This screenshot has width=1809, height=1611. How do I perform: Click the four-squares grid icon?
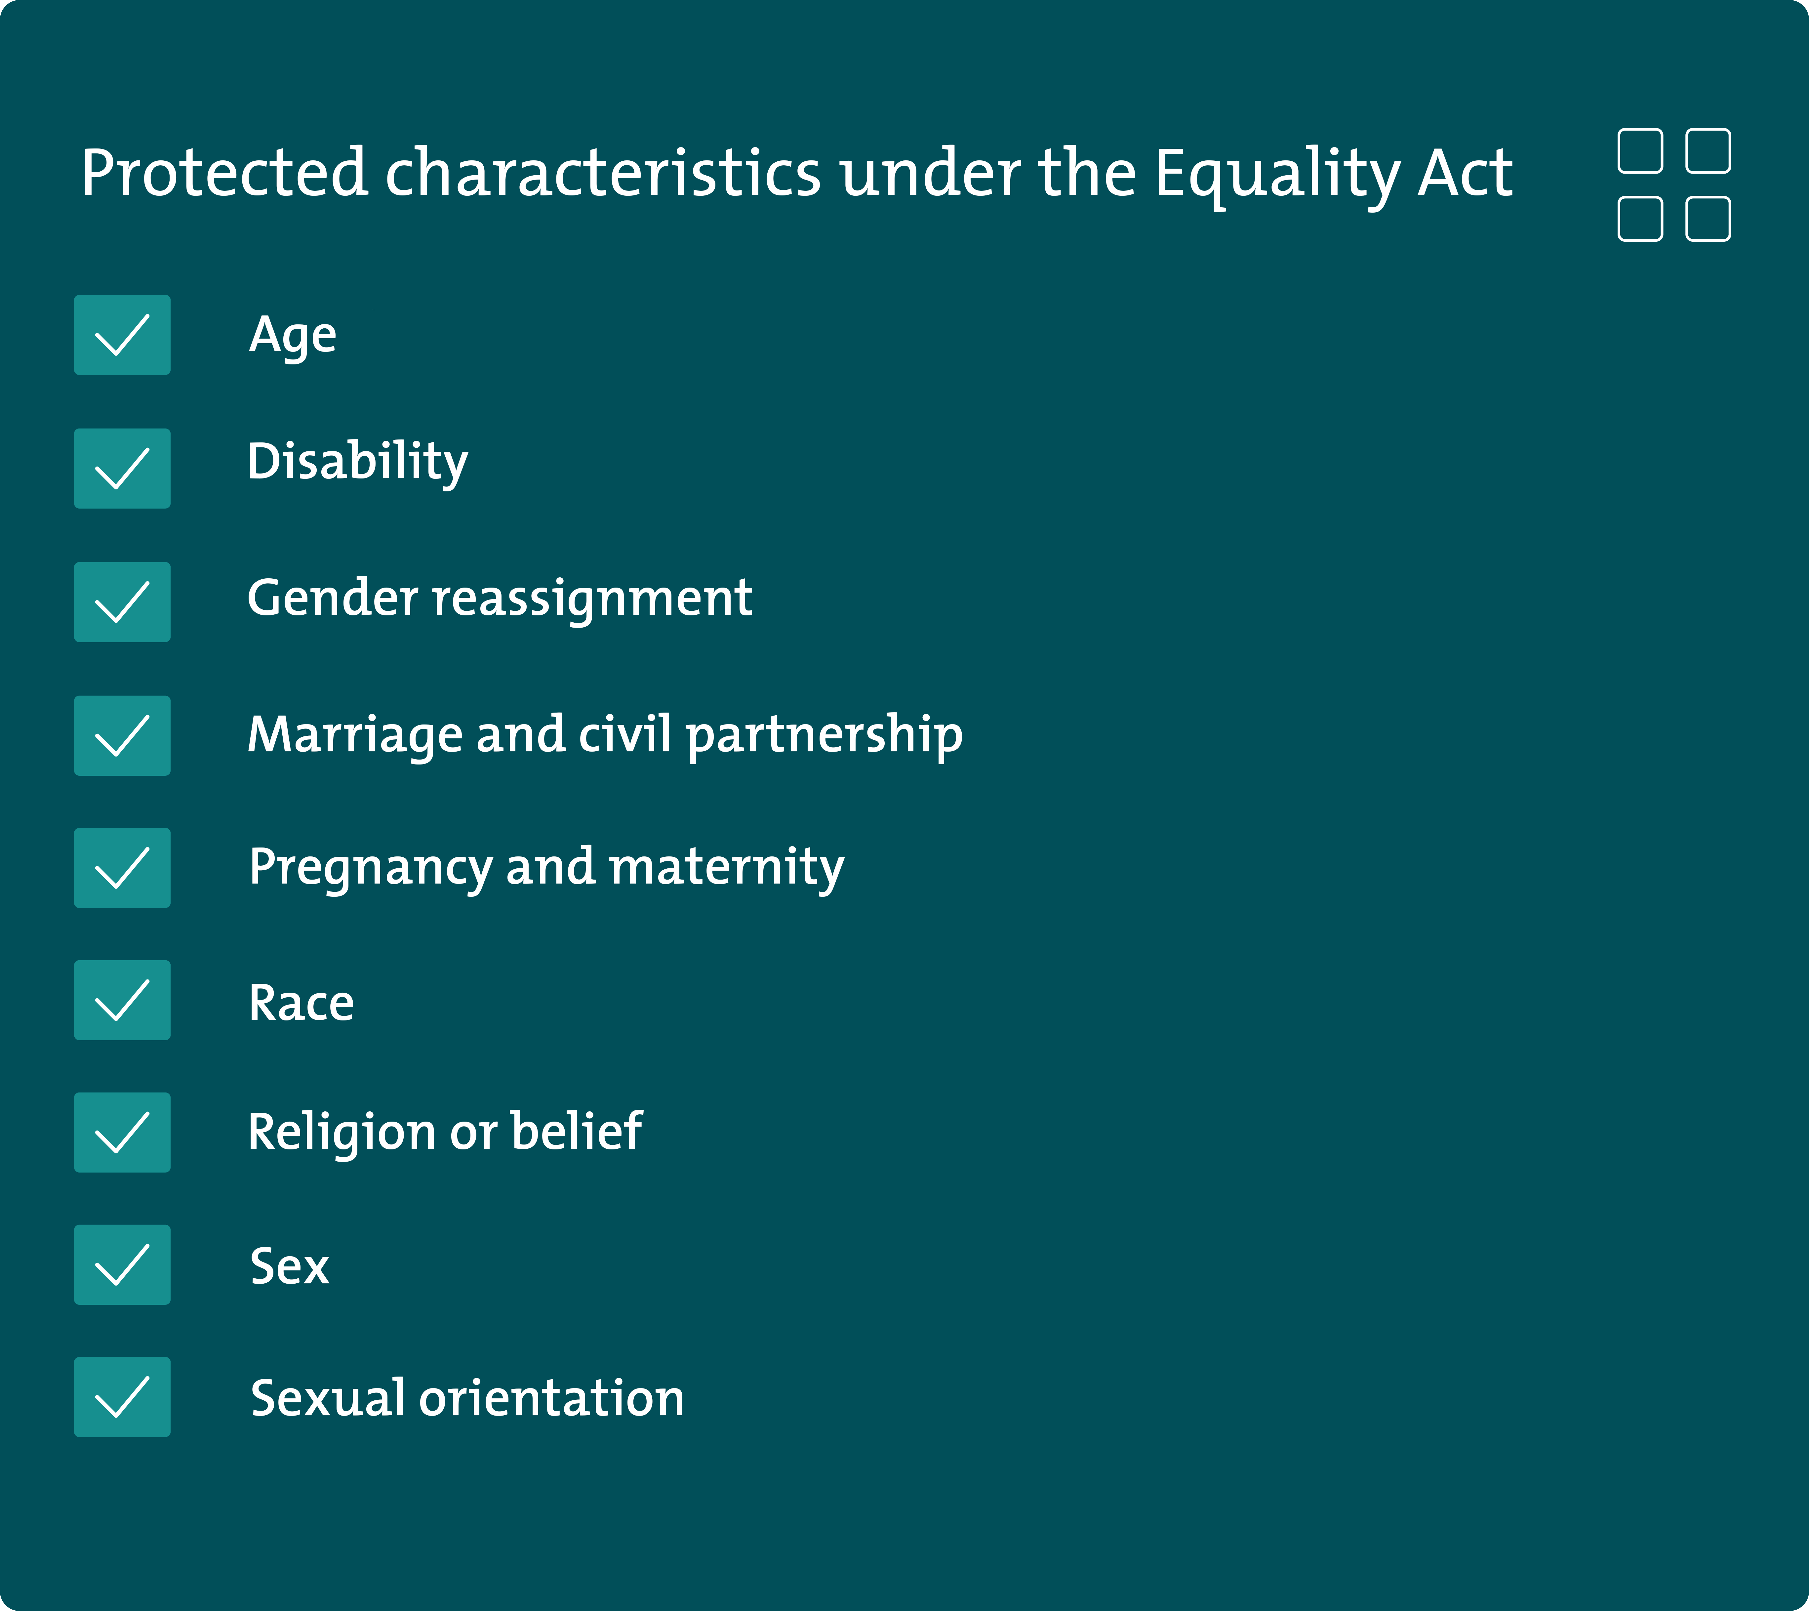(1673, 184)
